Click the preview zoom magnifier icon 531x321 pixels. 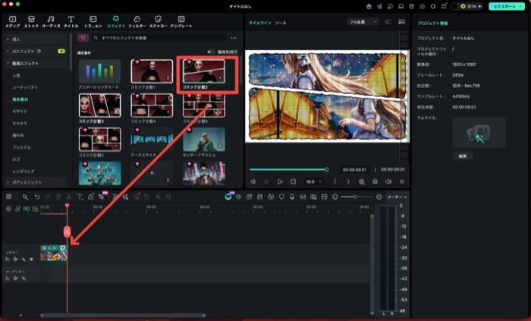click(362, 182)
